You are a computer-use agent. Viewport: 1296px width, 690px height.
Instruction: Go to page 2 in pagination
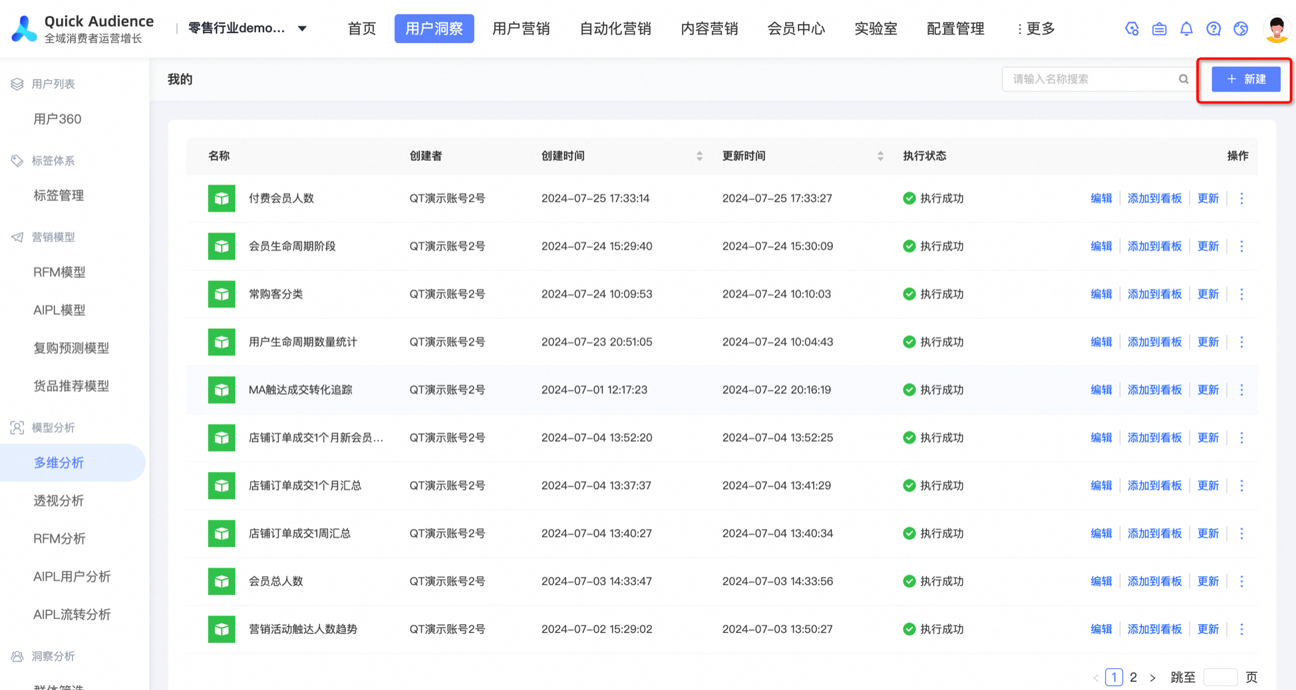(1133, 677)
